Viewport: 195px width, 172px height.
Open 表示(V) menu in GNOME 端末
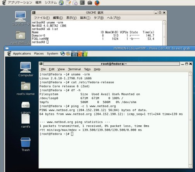tap(71, 18)
